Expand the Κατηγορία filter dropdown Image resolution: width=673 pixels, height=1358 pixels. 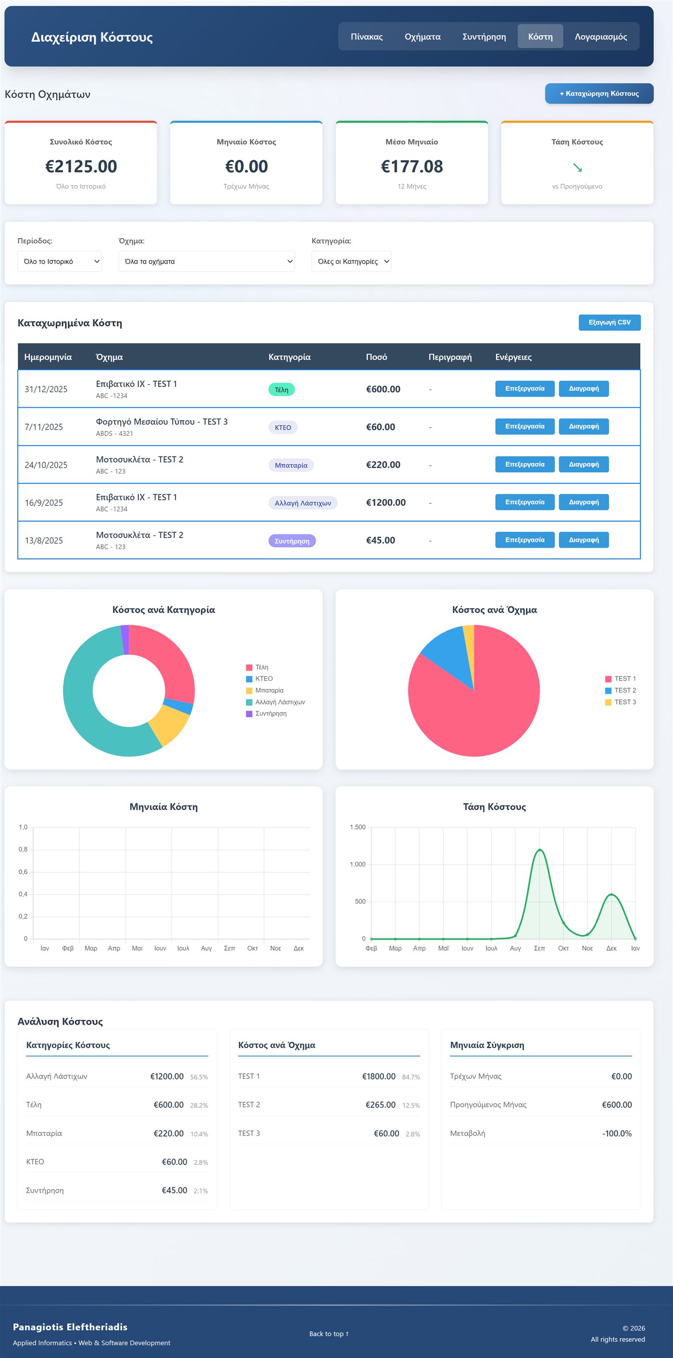(x=351, y=262)
